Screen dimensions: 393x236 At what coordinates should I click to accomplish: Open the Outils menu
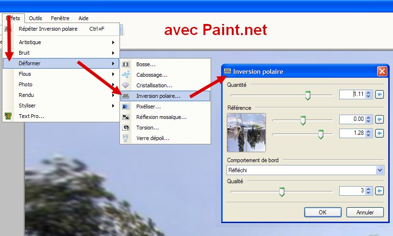coord(36,18)
